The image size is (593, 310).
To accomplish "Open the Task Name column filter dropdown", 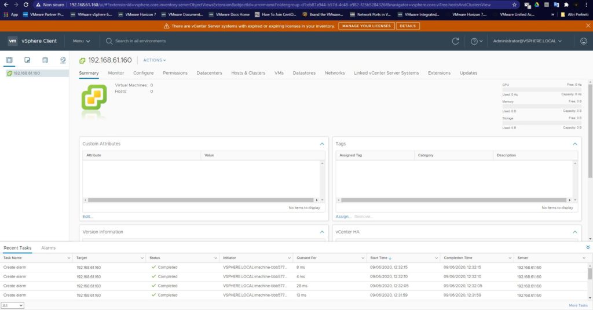I will click(x=69, y=258).
